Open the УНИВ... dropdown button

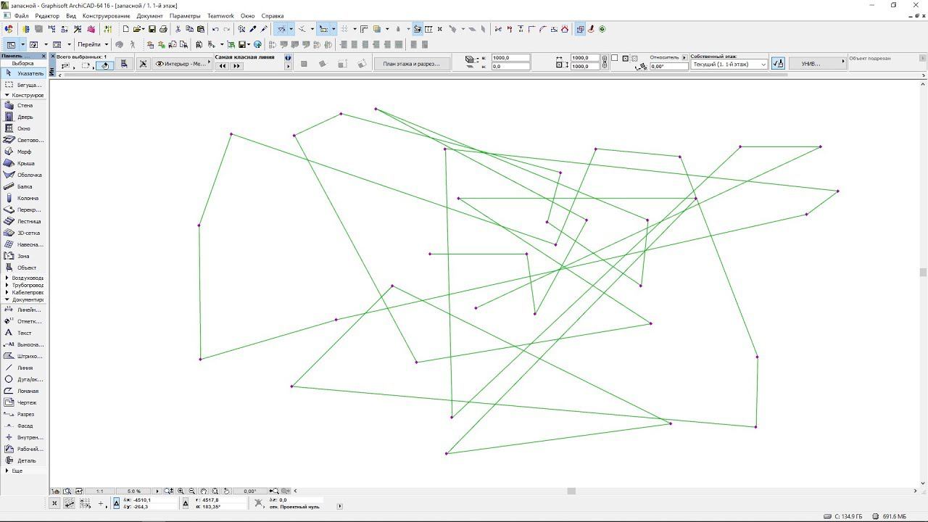817,63
